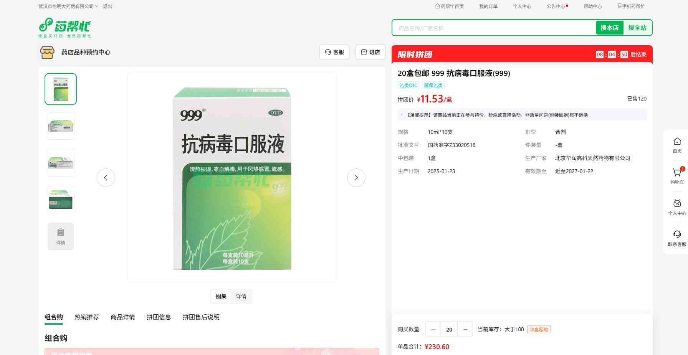The image size is (688, 355).
Task: Show previous product image with left arrow
Action: [106, 178]
